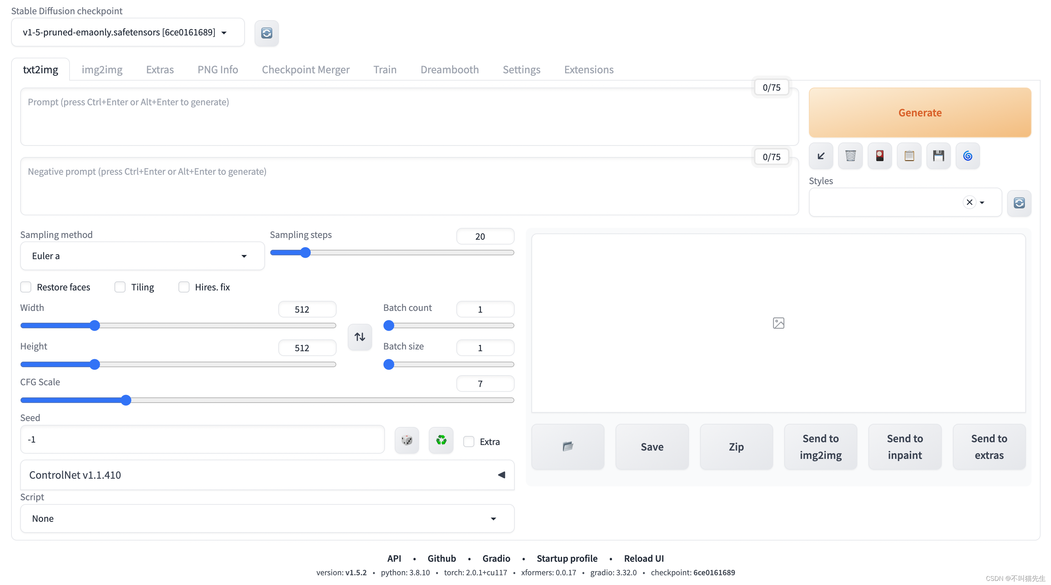Click Send to inpaint
The width and height of the screenshot is (1051, 585).
click(x=905, y=446)
